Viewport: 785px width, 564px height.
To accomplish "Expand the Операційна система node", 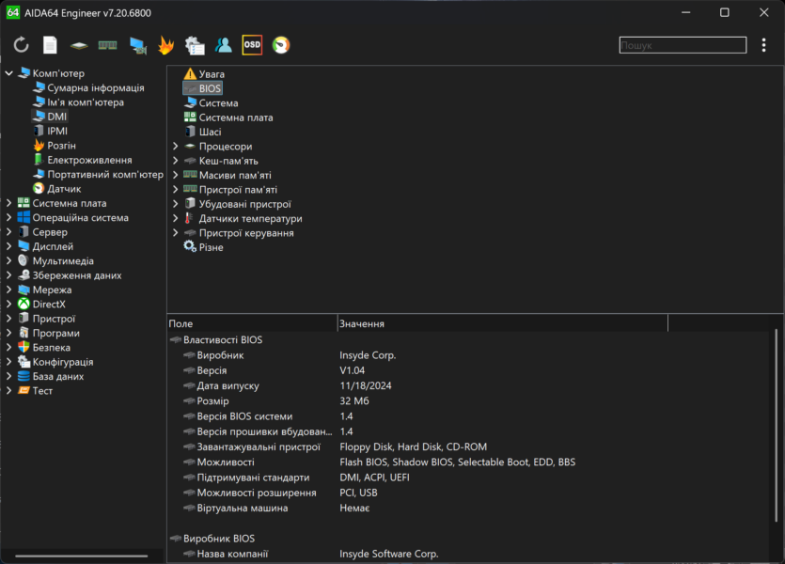I will [x=9, y=218].
